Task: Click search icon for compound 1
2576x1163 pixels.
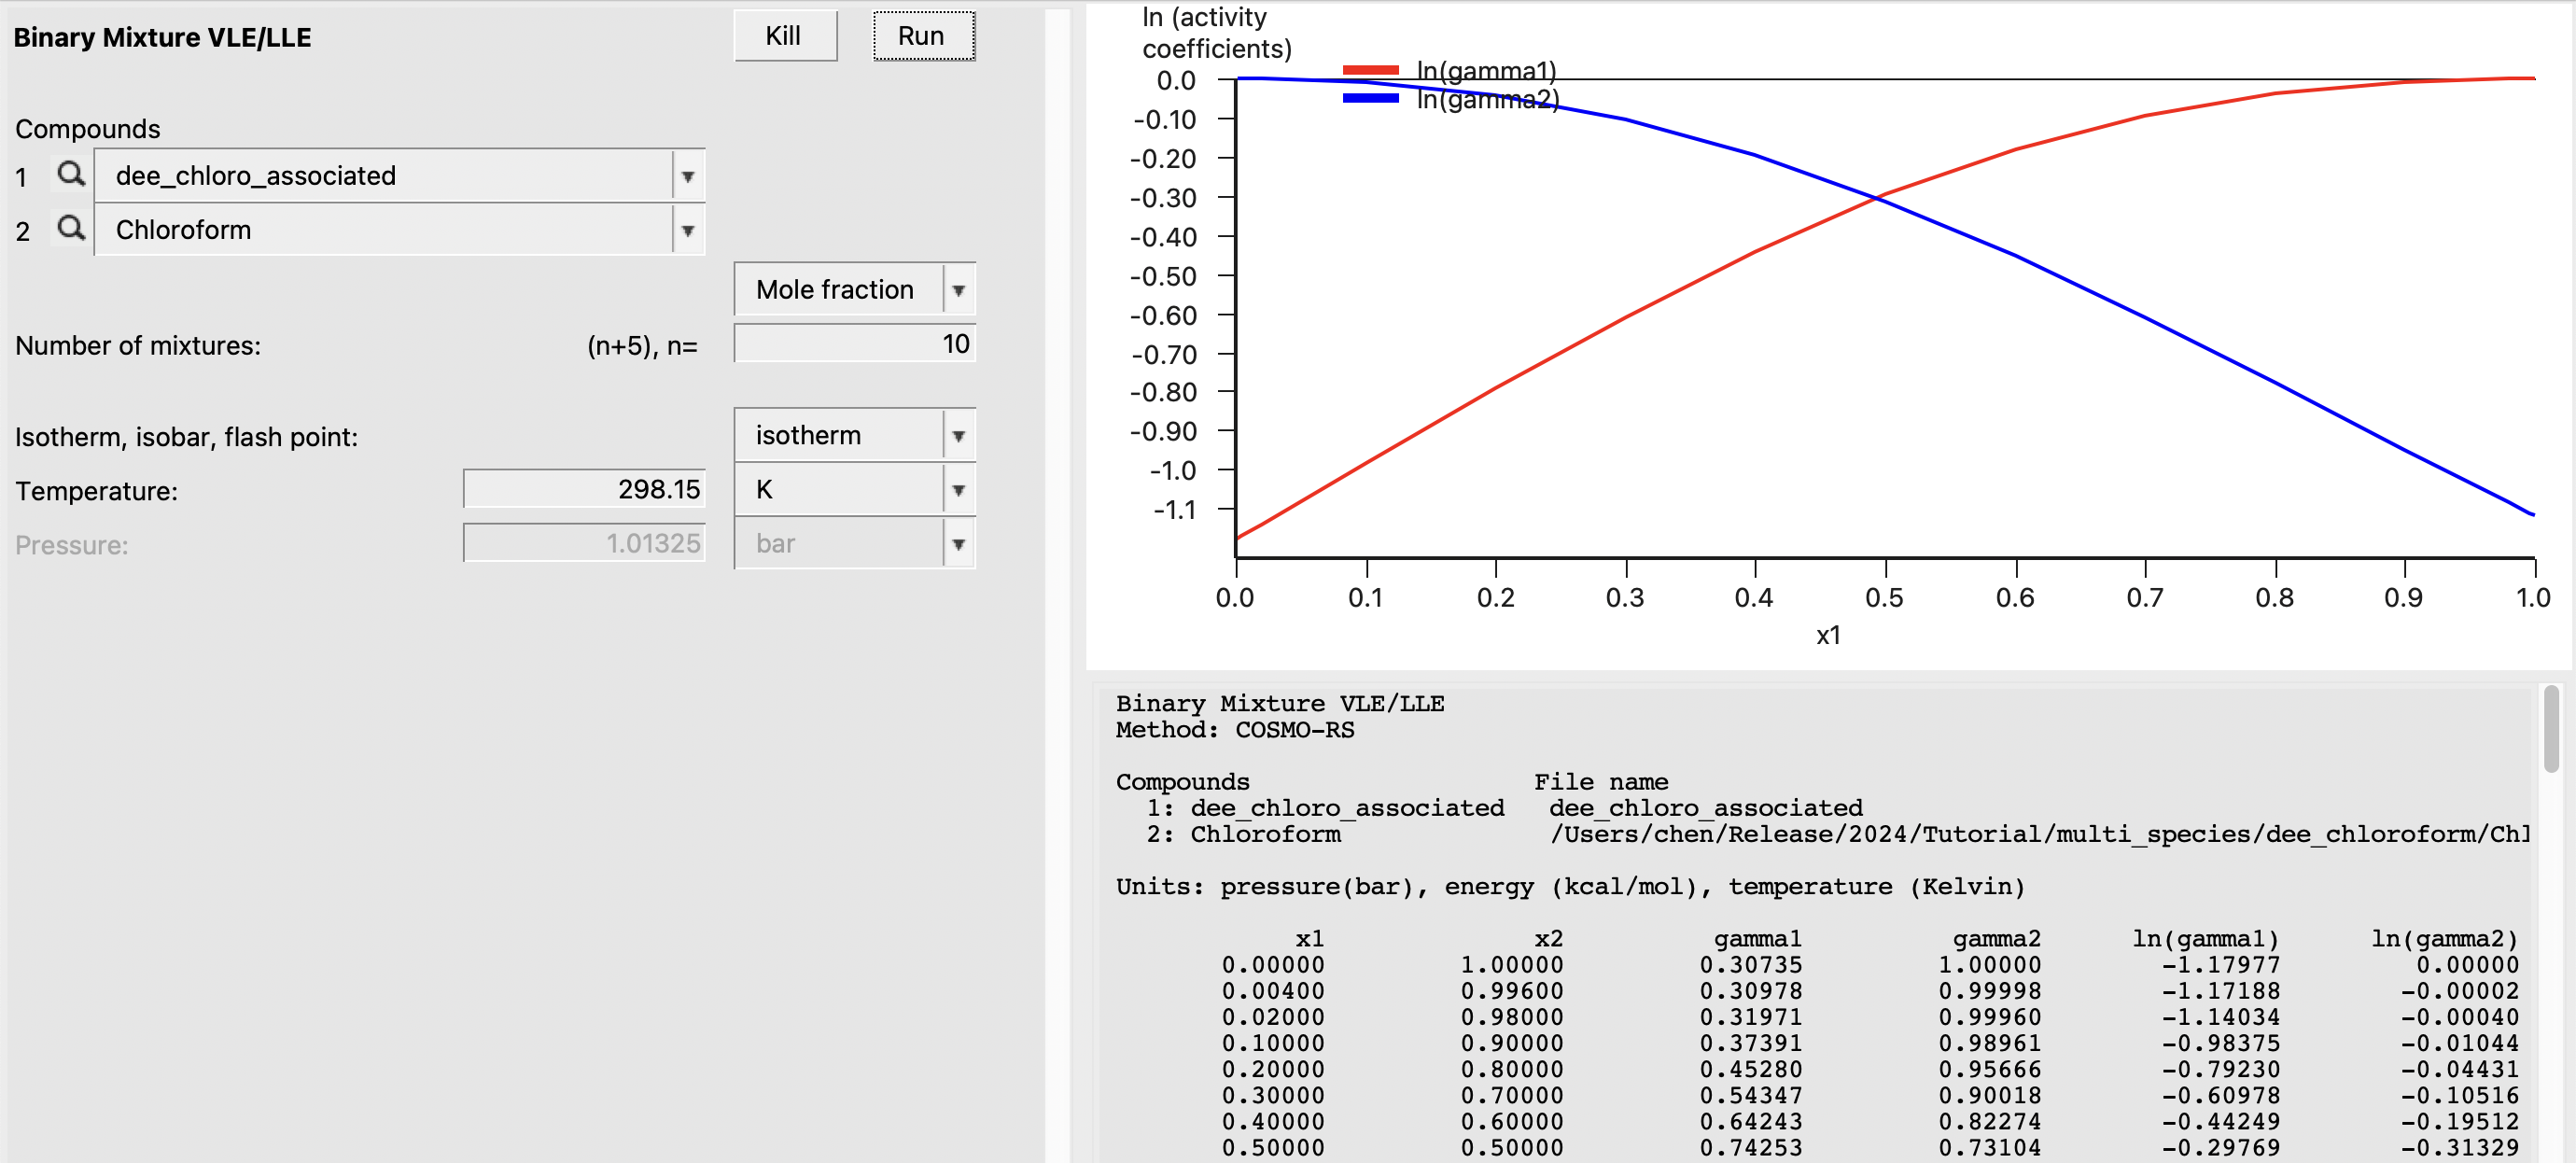Action: [70, 175]
